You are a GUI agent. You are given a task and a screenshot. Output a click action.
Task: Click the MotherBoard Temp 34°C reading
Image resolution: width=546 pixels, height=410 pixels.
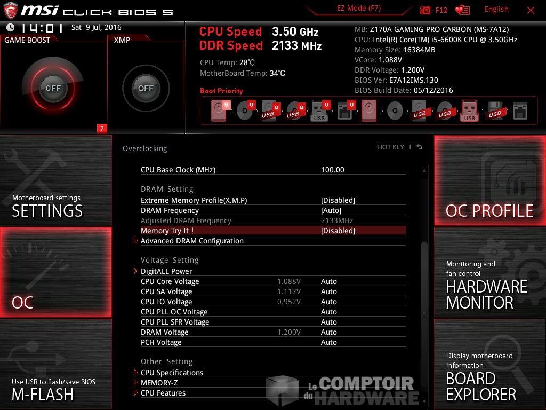[243, 73]
